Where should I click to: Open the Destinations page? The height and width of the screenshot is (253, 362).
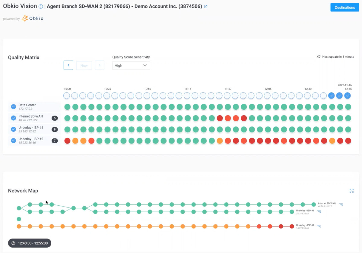tap(345, 7)
